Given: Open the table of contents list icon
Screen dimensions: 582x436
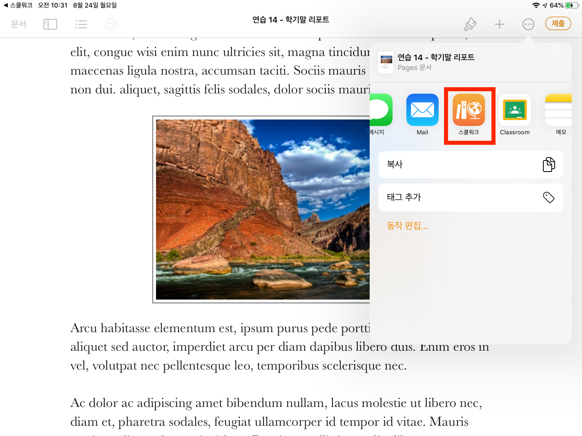Looking at the screenshot, I should point(81,24).
